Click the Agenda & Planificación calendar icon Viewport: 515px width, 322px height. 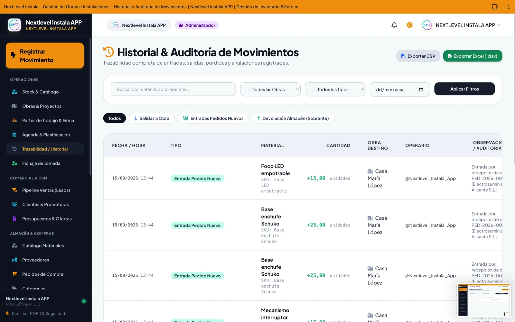click(x=14, y=135)
